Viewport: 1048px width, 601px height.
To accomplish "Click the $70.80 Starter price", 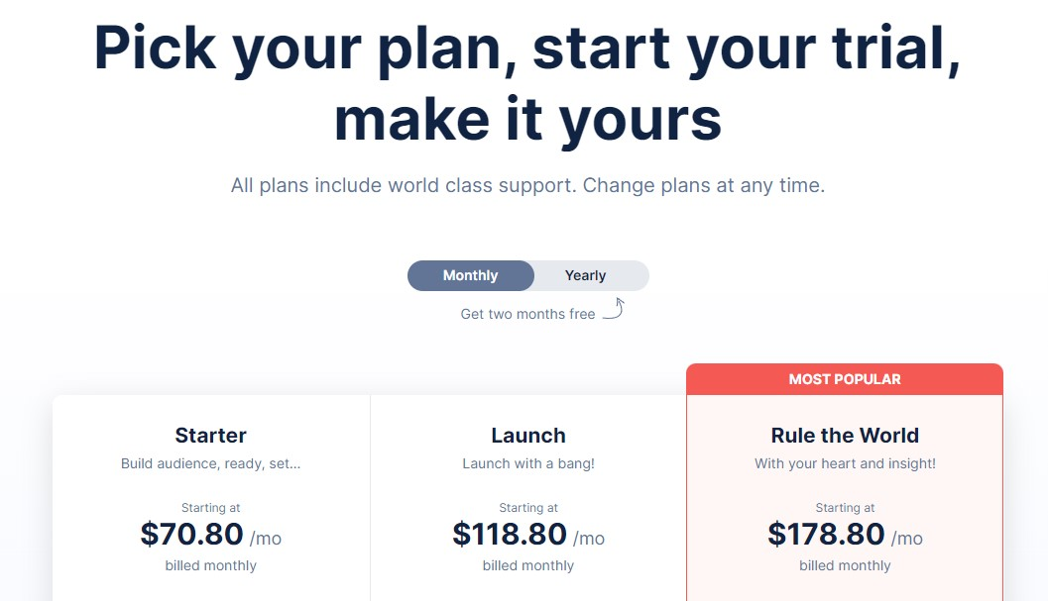I will point(191,535).
